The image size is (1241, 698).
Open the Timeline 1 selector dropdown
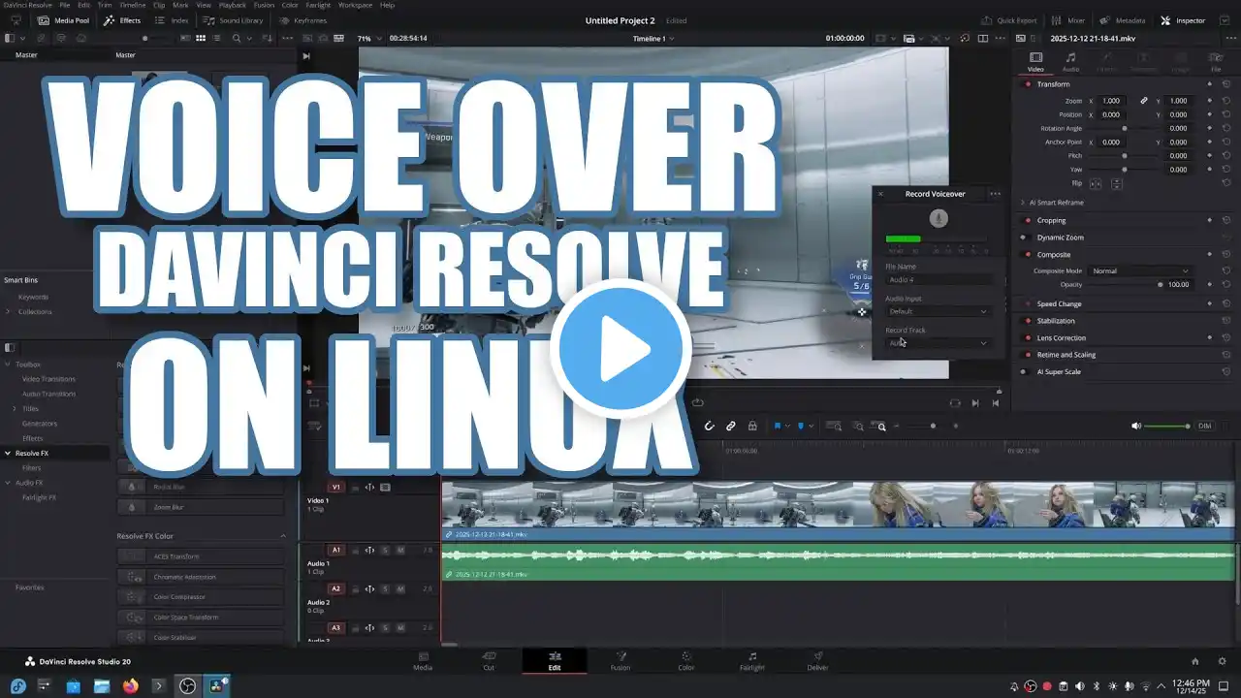coord(653,38)
